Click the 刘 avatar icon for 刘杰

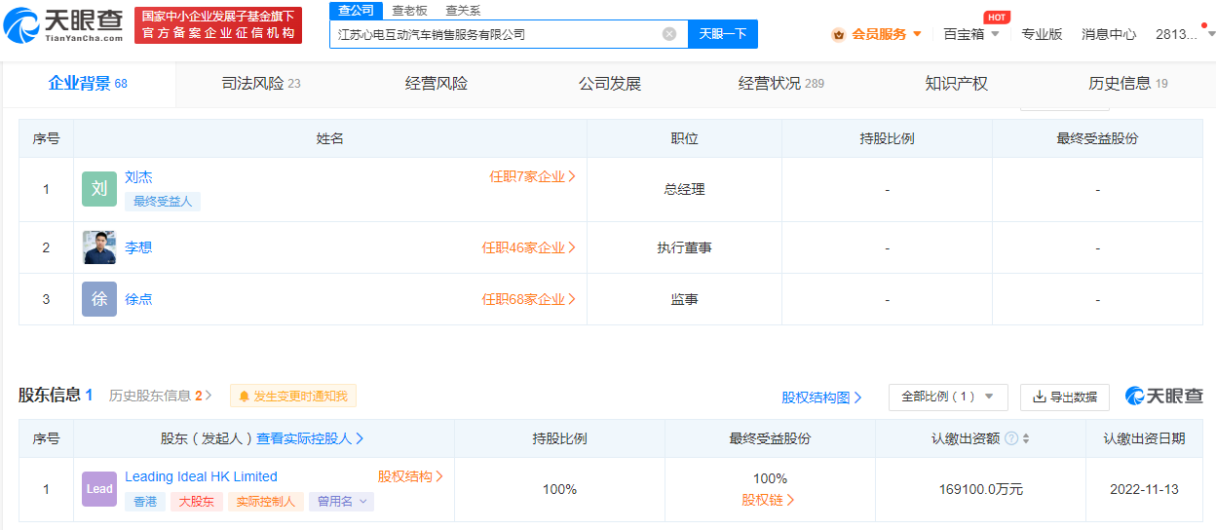click(99, 189)
